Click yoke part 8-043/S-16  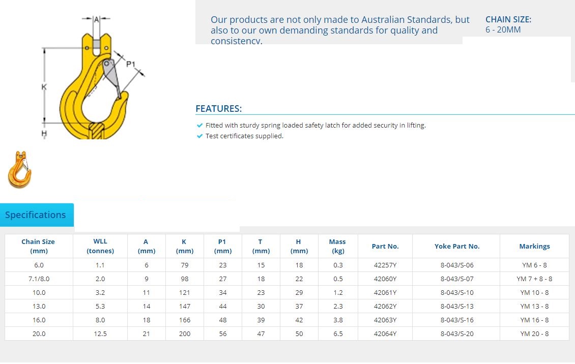pyautogui.click(x=457, y=320)
